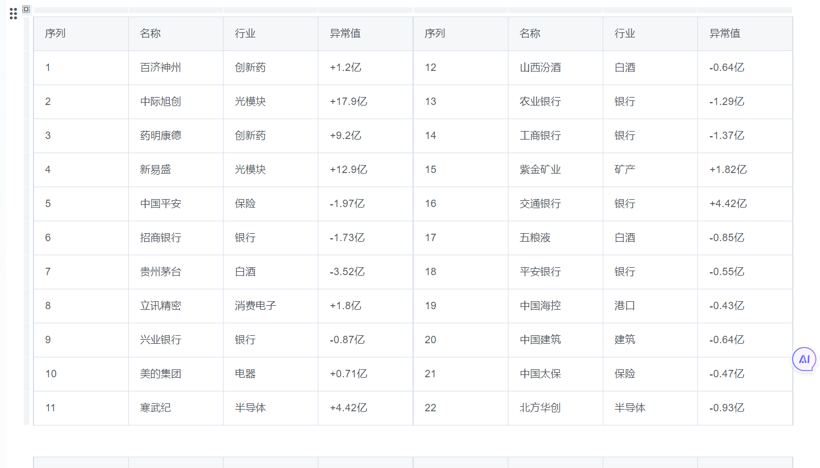Select the 紫金矿业 cell
The image size is (820, 468).
point(540,170)
